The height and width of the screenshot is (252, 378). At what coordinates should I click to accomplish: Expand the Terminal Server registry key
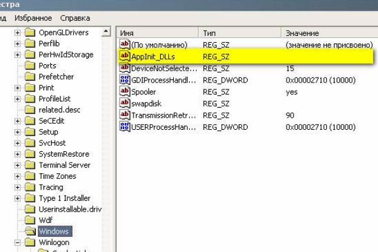[17, 165]
